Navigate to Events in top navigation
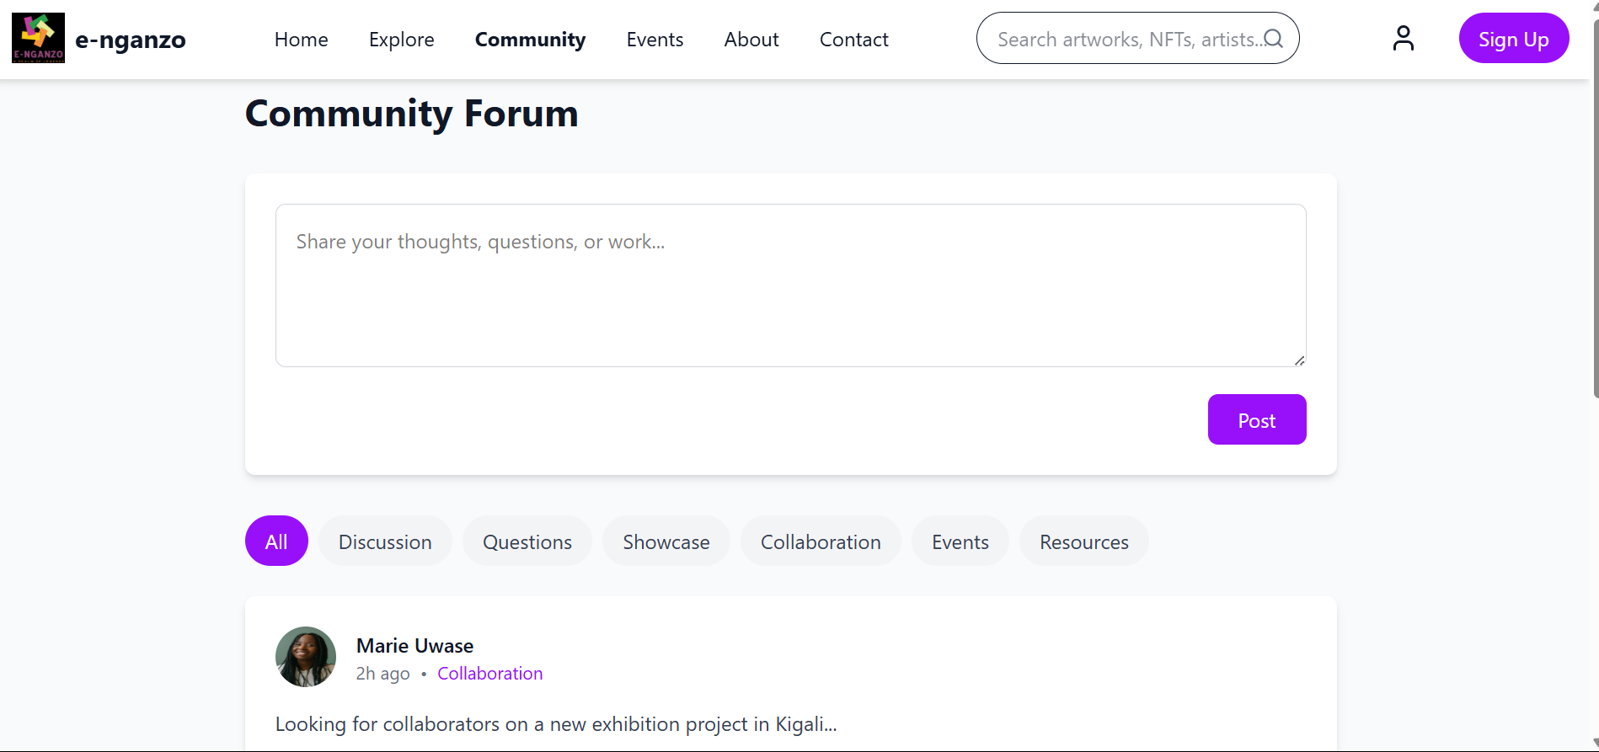1599x752 pixels. [655, 40]
